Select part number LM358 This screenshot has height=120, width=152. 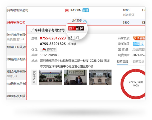click(x=77, y=21)
